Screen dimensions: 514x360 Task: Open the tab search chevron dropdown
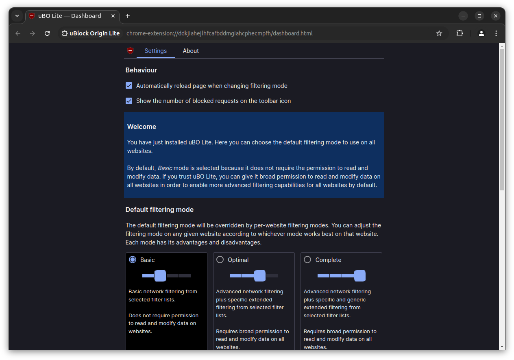click(17, 16)
